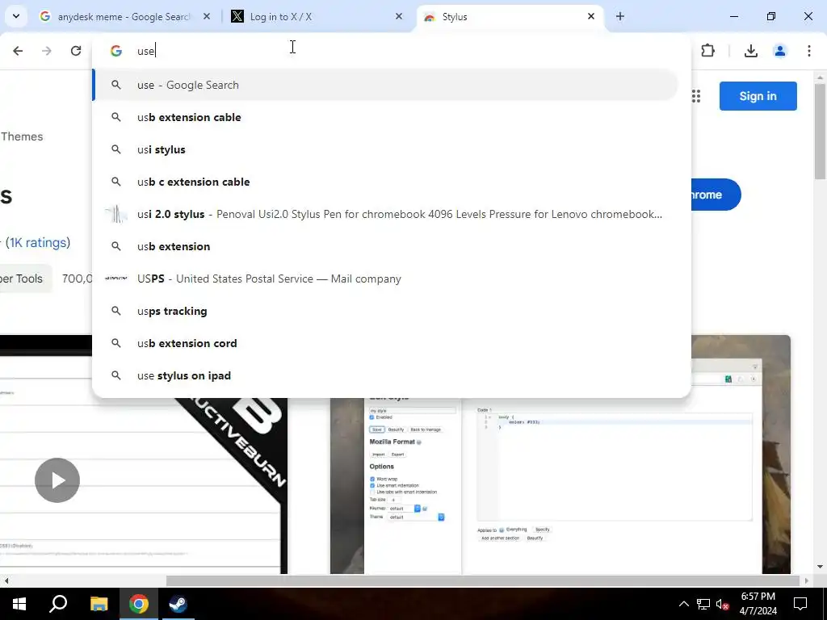The width and height of the screenshot is (827, 620).
Task: Choose the 'usi 2.0 stylus' Penoval suggestion
Action: pos(386,214)
